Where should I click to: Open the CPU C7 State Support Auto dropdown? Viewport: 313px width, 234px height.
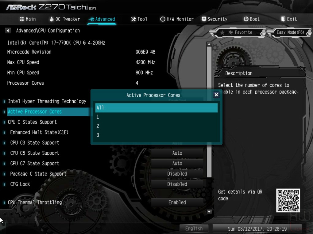point(177,163)
